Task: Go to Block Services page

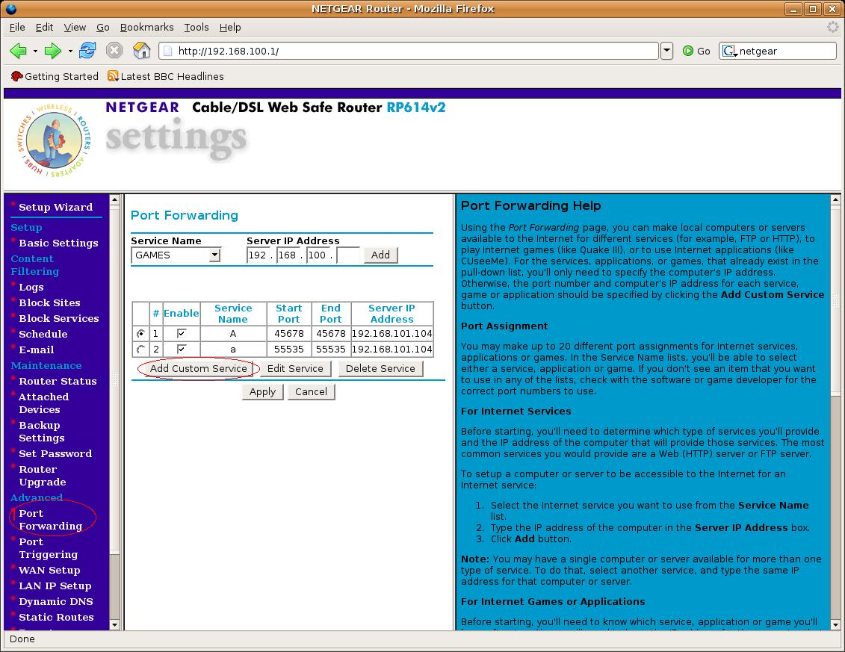Action: [x=59, y=319]
